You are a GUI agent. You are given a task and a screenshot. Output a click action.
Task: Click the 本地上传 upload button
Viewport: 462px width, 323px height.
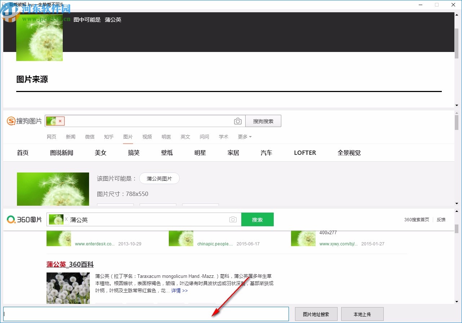(362, 314)
